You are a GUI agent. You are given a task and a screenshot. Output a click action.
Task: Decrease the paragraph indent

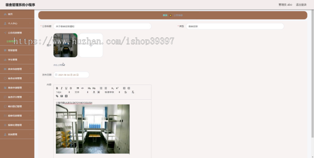pos(124,88)
